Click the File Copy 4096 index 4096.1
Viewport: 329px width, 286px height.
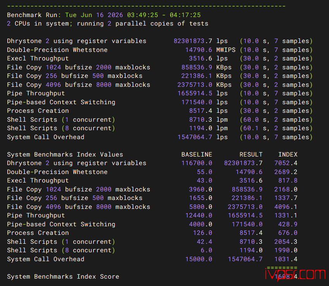(286, 207)
